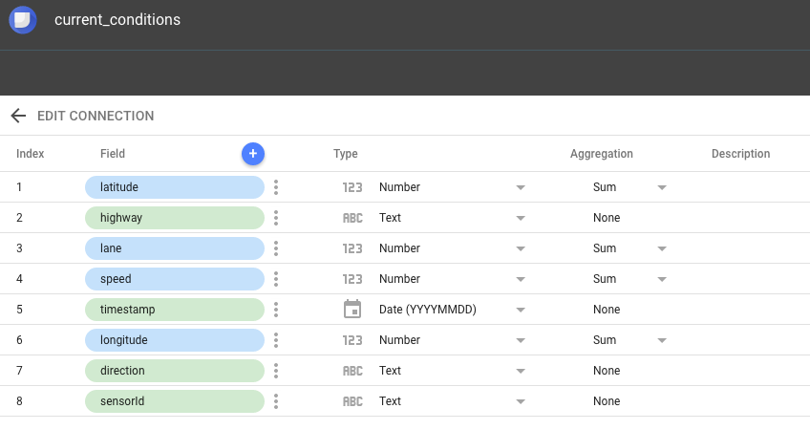The height and width of the screenshot is (430, 810).
Task: Open three-dot menu for highway field
Action: (276, 218)
